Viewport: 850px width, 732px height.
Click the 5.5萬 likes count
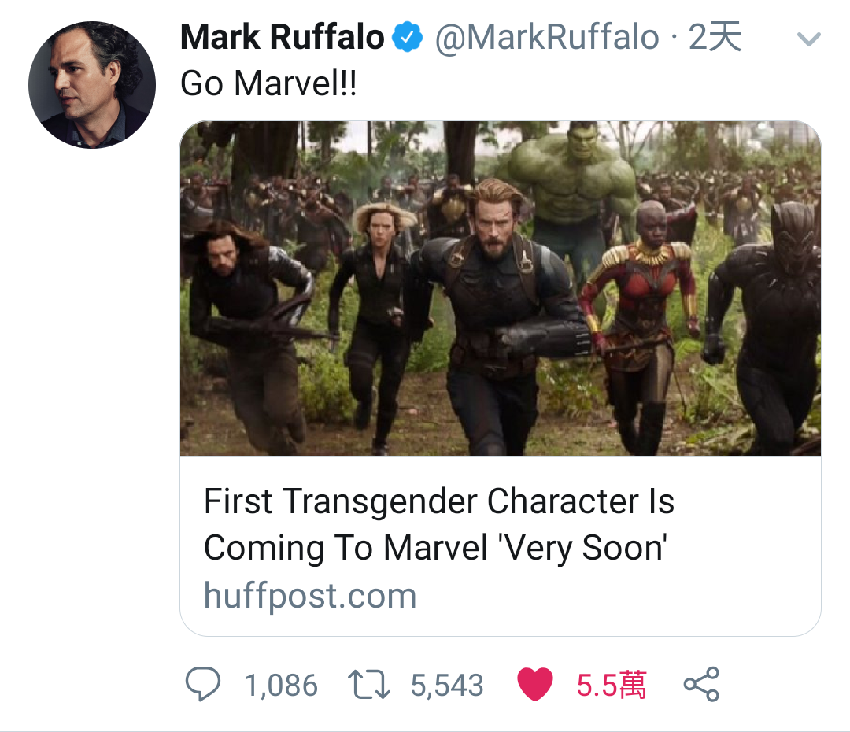(612, 685)
